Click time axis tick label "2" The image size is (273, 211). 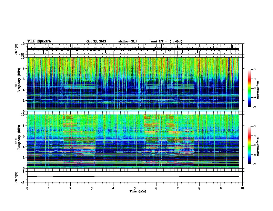(70, 188)
